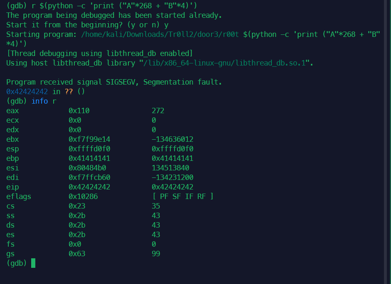Click the eax decimal value 272
Image resolution: width=391 pixels, height=284 pixels.
[x=158, y=111]
